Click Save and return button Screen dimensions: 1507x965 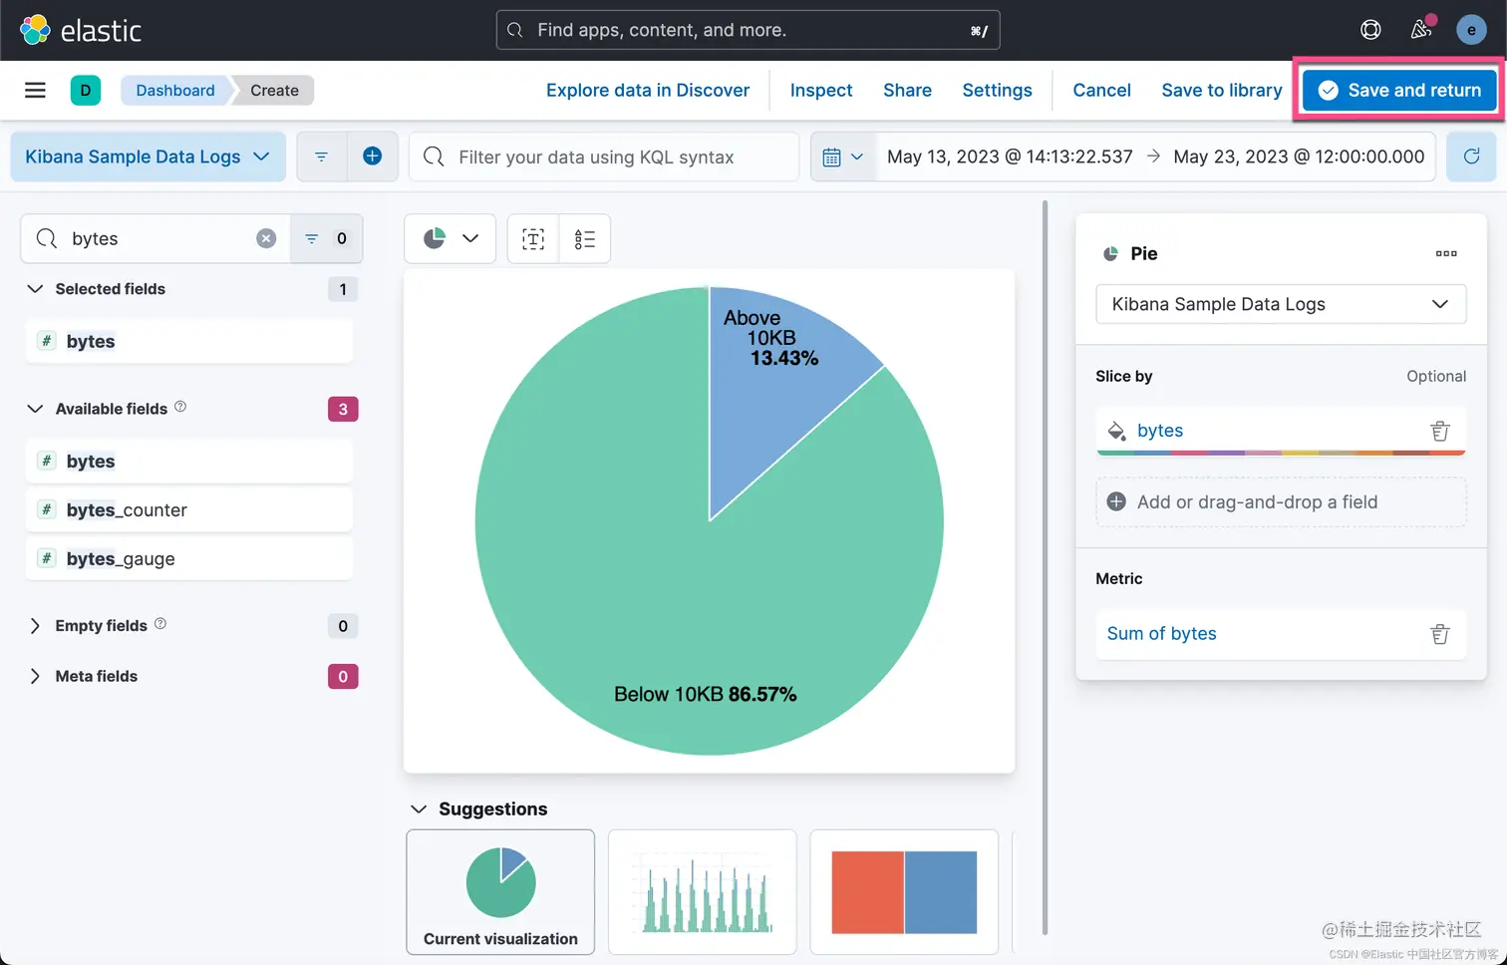(x=1399, y=90)
